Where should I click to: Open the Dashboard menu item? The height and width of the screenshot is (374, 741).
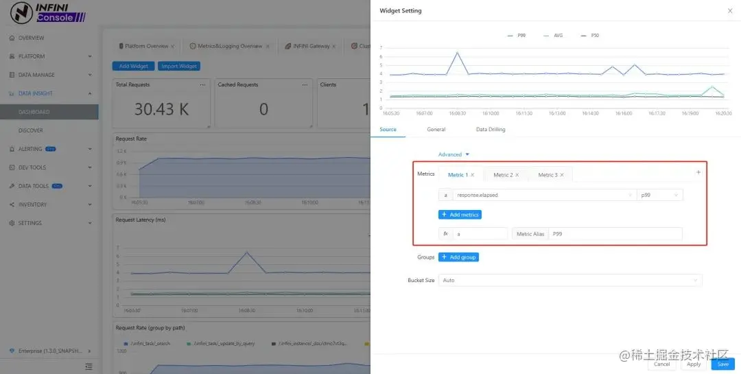point(49,112)
